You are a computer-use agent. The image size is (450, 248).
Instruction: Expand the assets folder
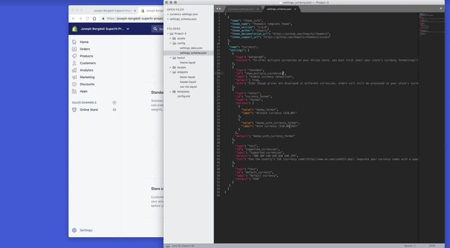tap(171, 39)
